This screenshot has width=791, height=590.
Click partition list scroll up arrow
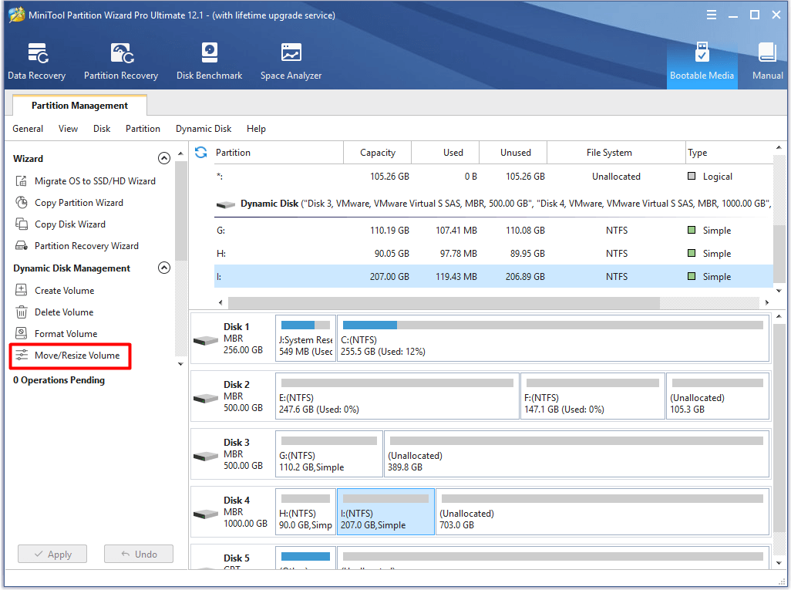click(x=779, y=147)
